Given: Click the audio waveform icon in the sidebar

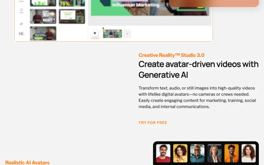Looking at the screenshot, I should click(21, 34).
